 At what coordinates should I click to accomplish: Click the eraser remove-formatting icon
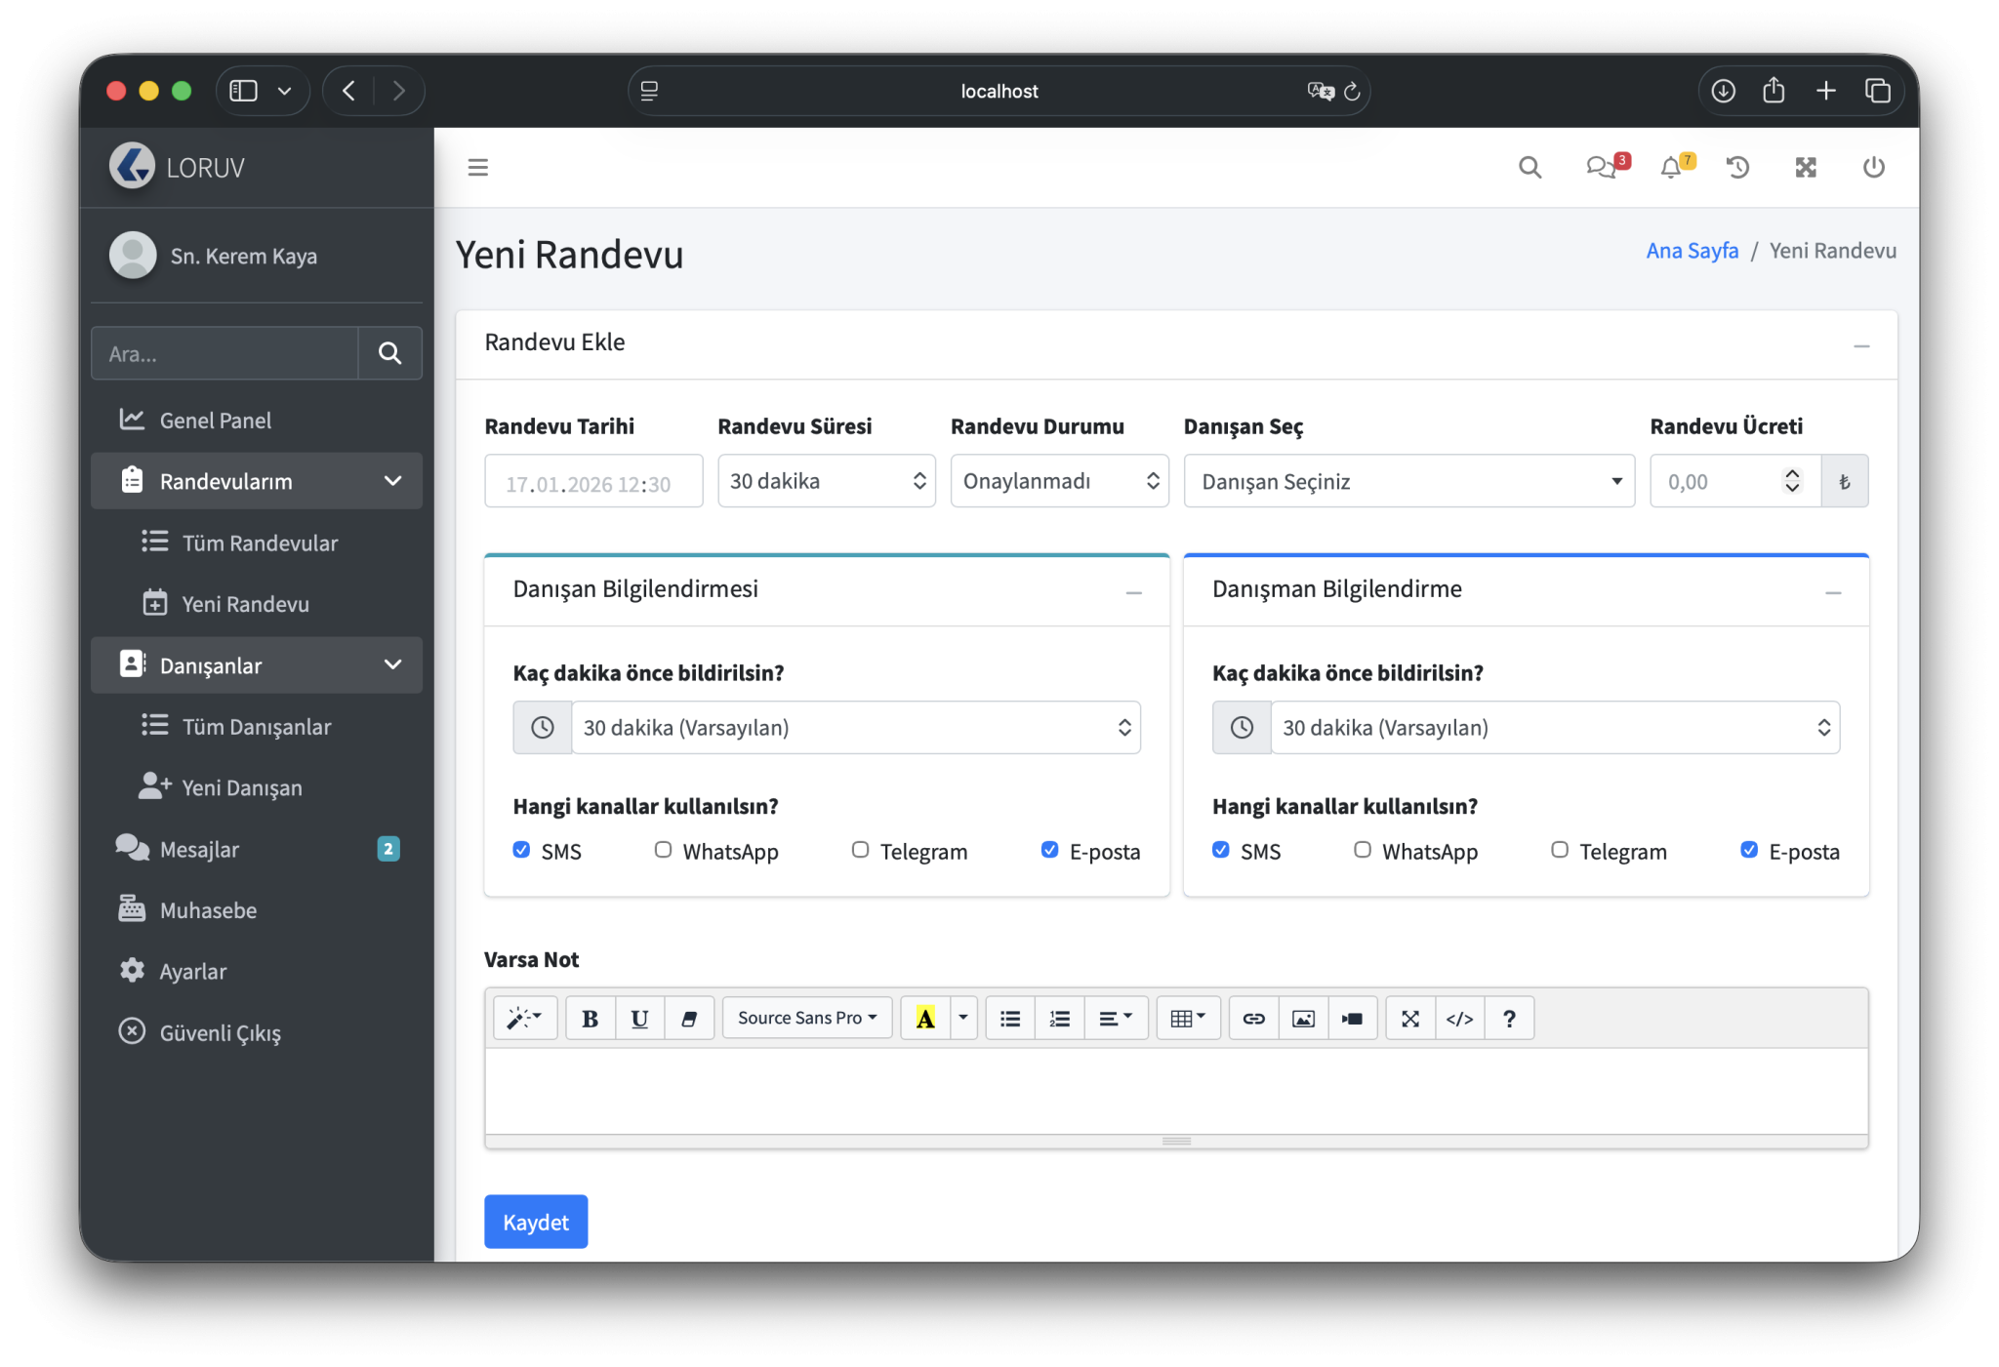(689, 1019)
